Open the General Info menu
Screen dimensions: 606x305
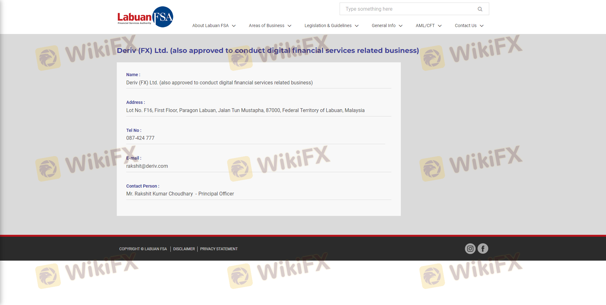(383, 25)
